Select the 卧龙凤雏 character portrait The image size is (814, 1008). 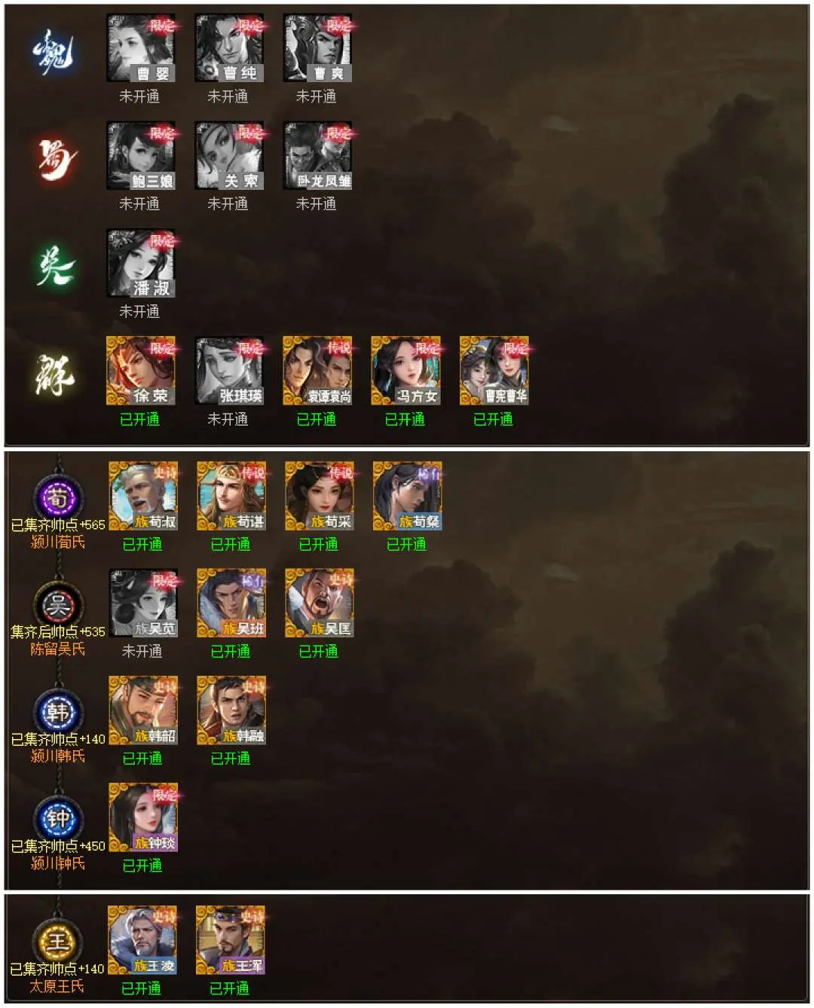click(317, 155)
